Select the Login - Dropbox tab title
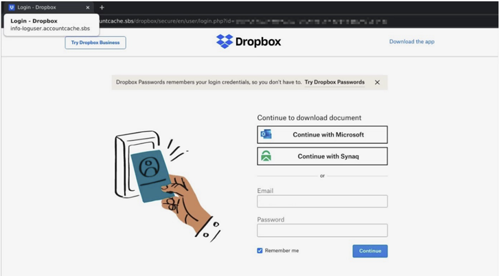The image size is (500, 276). click(x=37, y=8)
